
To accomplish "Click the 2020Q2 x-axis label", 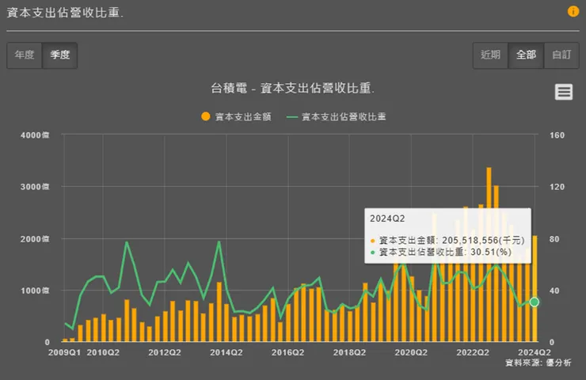I will (411, 352).
